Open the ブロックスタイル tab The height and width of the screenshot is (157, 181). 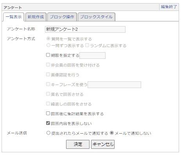tap(97, 17)
